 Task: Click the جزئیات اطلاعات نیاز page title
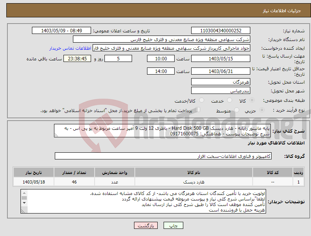[x=282, y=11]
